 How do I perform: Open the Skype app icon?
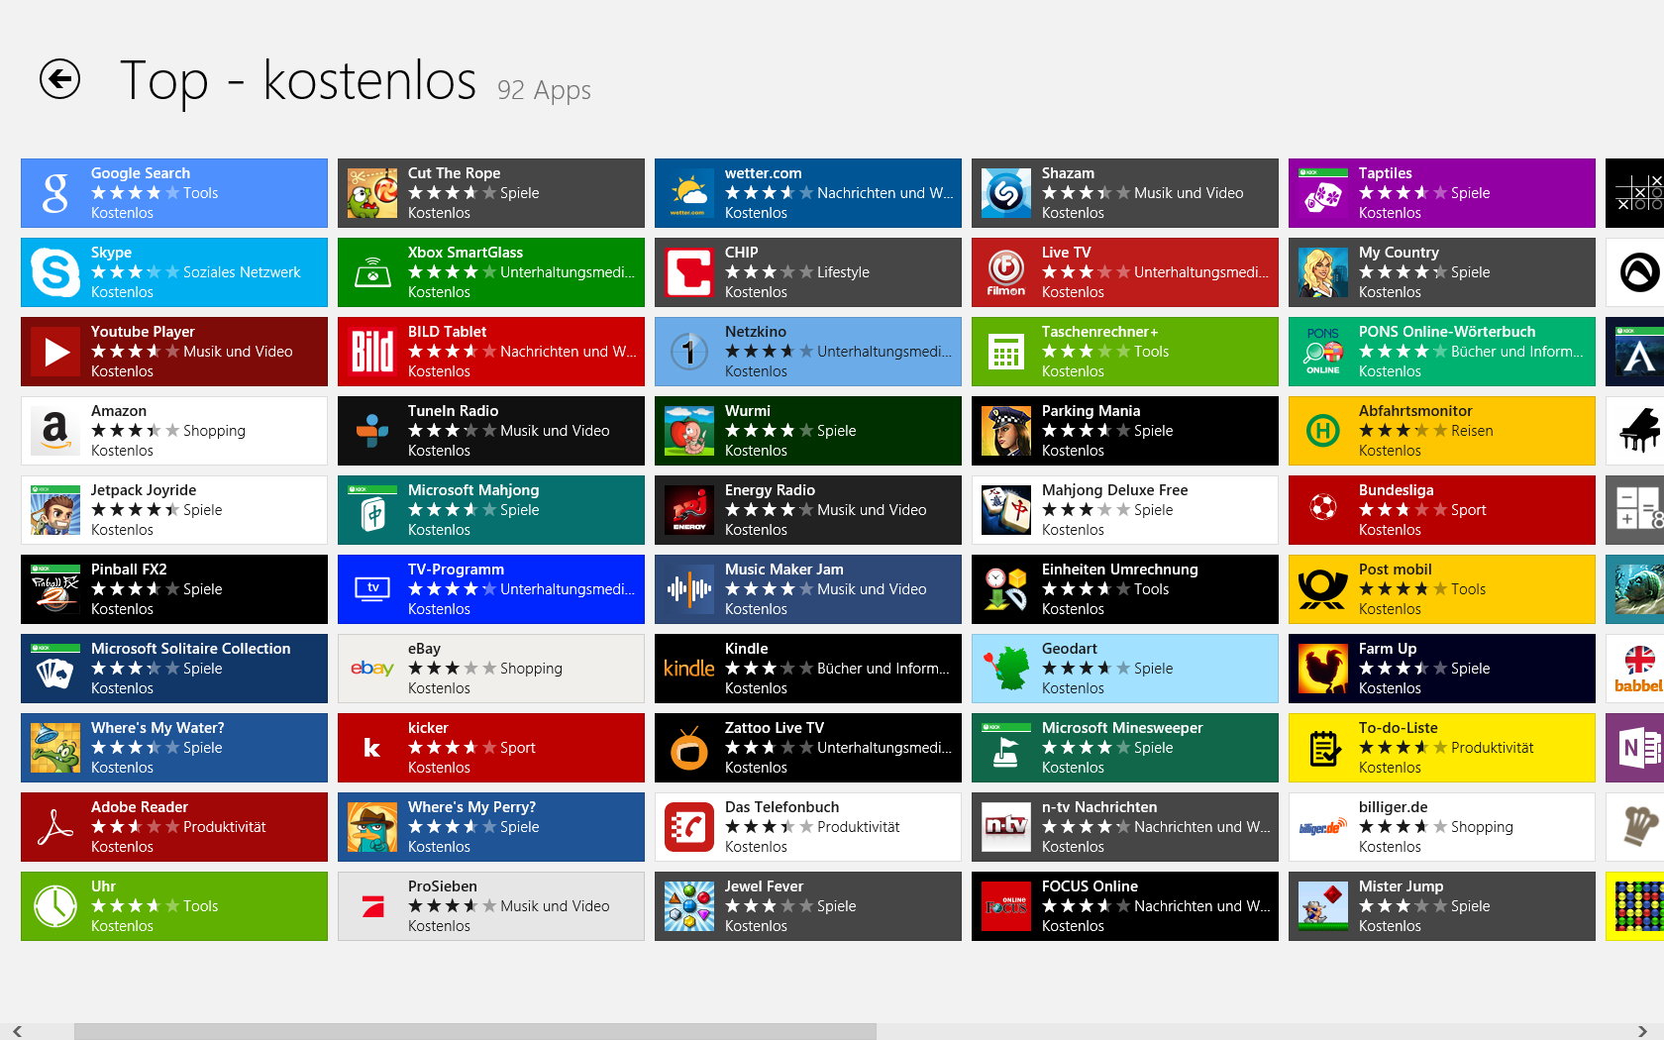pyautogui.click(x=55, y=272)
